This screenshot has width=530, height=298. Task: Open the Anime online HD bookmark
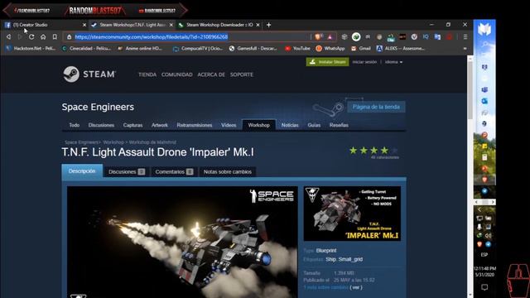(140, 48)
